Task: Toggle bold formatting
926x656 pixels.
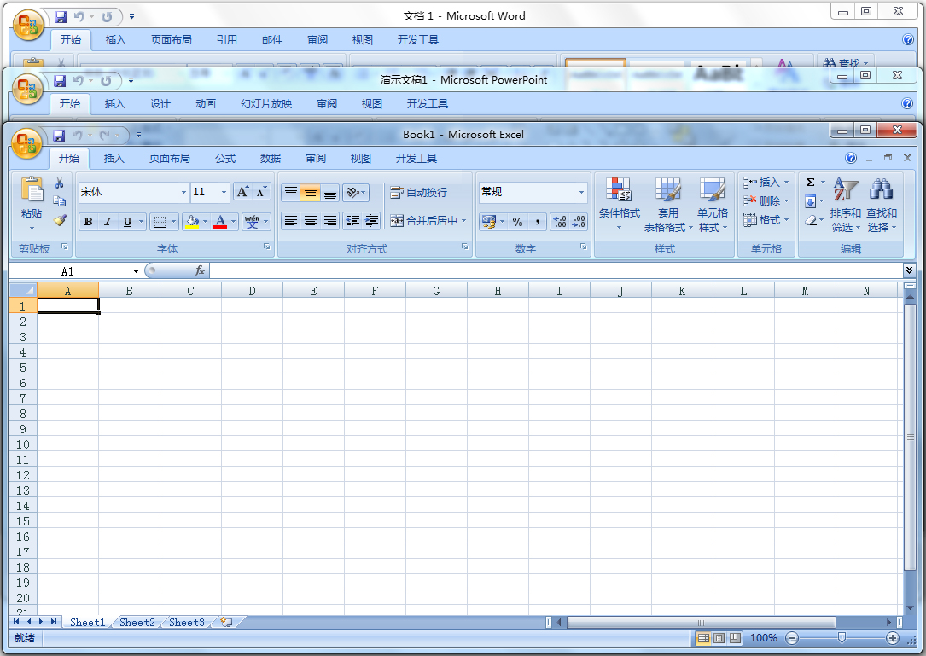Action: [88, 222]
